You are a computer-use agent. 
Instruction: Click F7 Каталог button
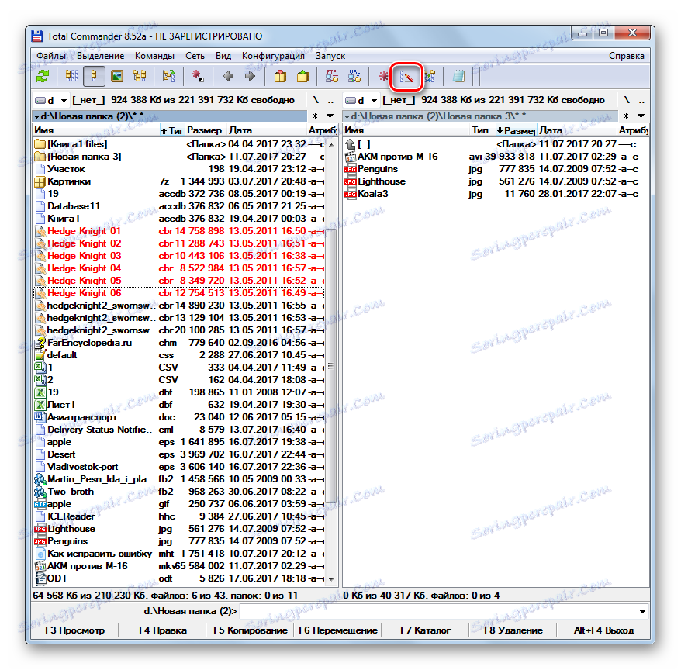click(426, 630)
